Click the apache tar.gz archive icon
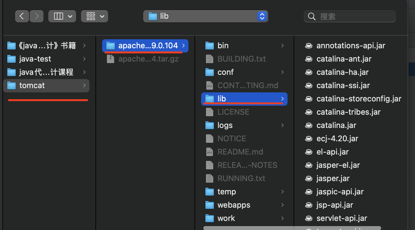415x230 pixels. [111, 59]
